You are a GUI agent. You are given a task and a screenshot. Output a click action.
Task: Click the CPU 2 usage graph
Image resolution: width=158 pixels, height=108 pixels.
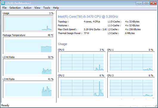[82, 88]
